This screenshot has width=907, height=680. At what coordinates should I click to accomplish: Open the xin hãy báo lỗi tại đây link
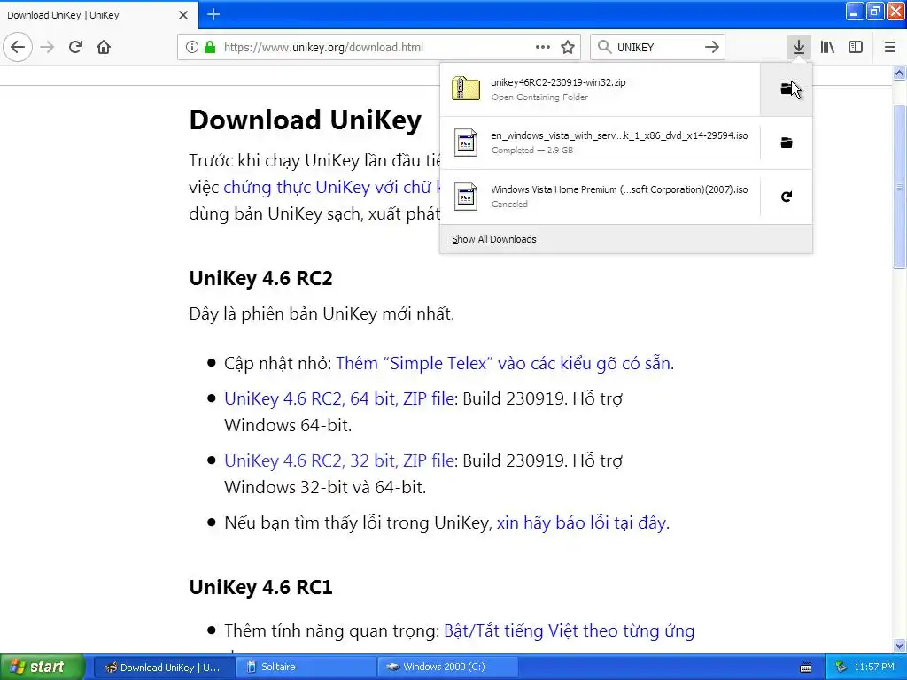[581, 522]
